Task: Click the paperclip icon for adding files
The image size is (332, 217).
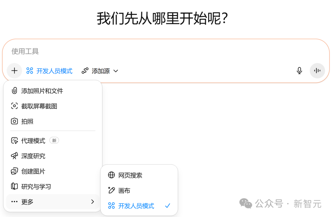Action: click(x=14, y=91)
